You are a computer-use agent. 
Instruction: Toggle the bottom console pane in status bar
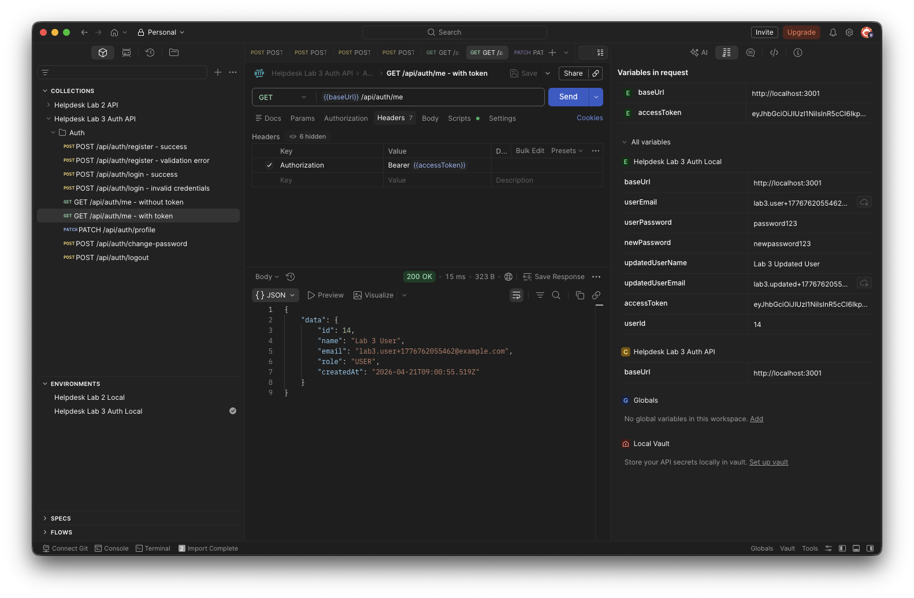tap(856, 548)
